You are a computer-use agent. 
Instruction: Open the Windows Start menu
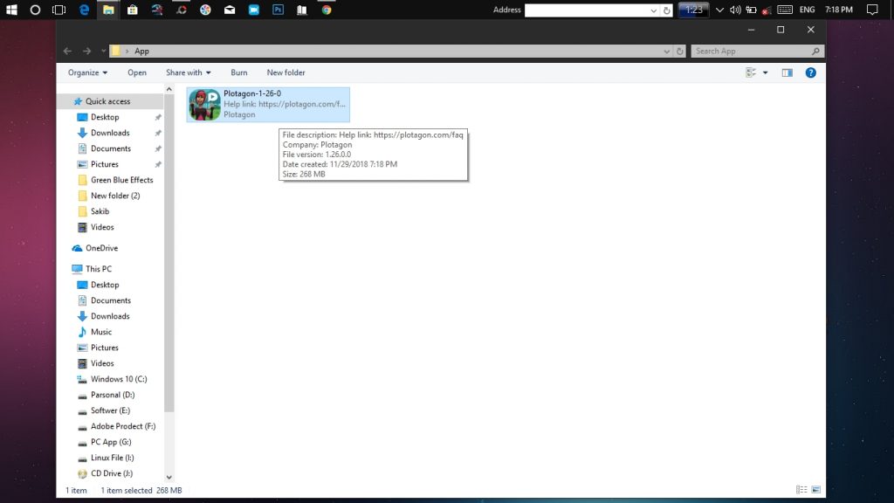click(x=11, y=10)
